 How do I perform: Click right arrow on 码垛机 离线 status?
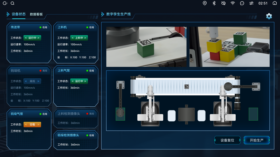click(39, 81)
